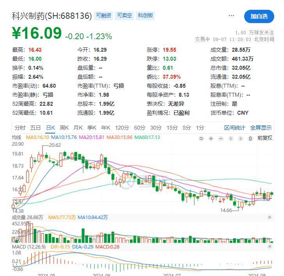The height and width of the screenshot is (276, 284).
Task: Select the 120分 chart tab
Action: 122,128
